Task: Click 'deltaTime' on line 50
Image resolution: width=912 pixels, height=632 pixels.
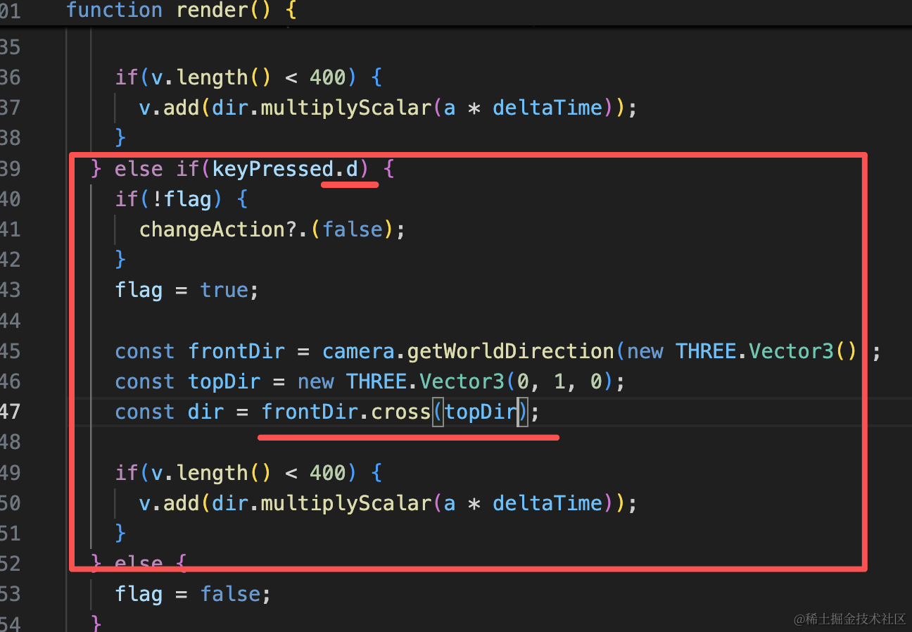Action: click(547, 503)
